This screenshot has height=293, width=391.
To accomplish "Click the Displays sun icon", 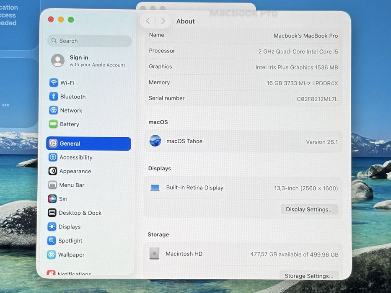I will (x=52, y=226).
